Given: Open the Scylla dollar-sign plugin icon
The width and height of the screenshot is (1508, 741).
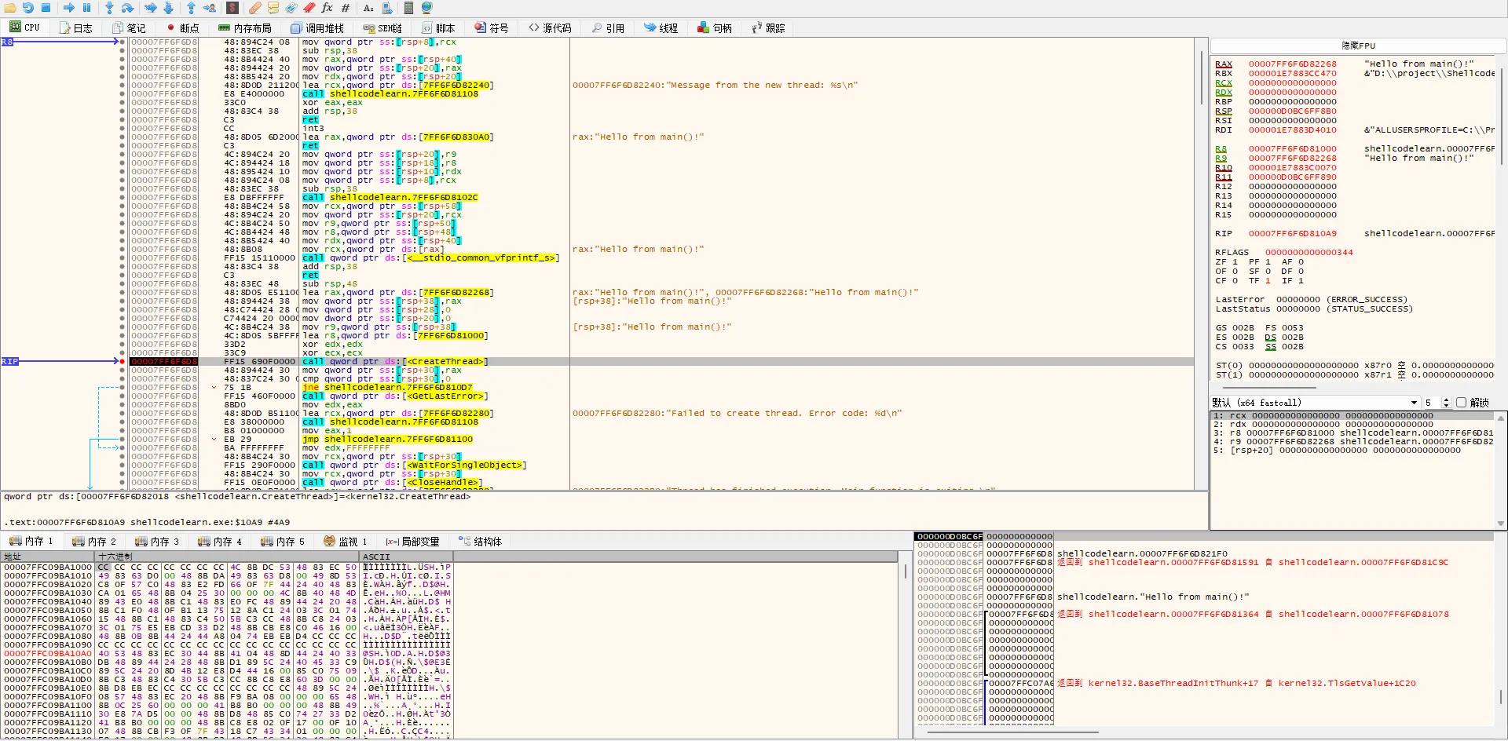Looking at the screenshot, I should (232, 8).
